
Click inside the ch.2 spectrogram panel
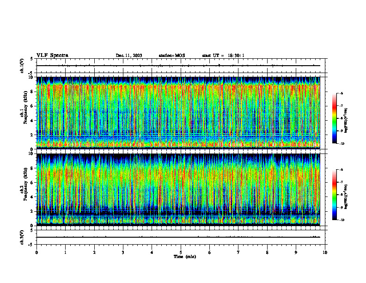coord(178,190)
